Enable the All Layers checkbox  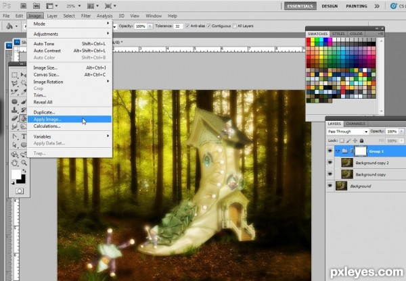click(x=235, y=26)
